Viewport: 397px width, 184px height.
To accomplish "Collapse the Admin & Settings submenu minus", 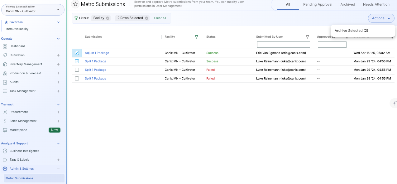I will point(58,169).
